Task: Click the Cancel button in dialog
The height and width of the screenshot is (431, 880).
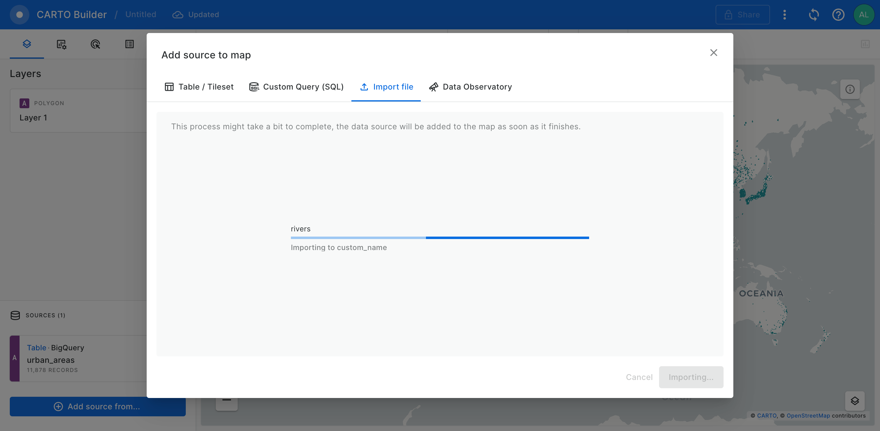Action: (x=639, y=377)
